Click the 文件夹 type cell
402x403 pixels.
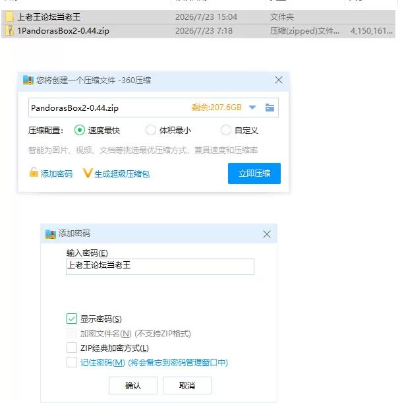pyautogui.click(x=282, y=17)
